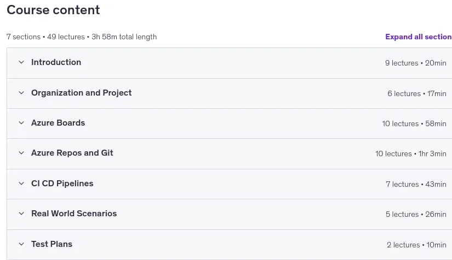The width and height of the screenshot is (452, 260).
Task: Select the Organization and Project heading
Action: (81, 93)
